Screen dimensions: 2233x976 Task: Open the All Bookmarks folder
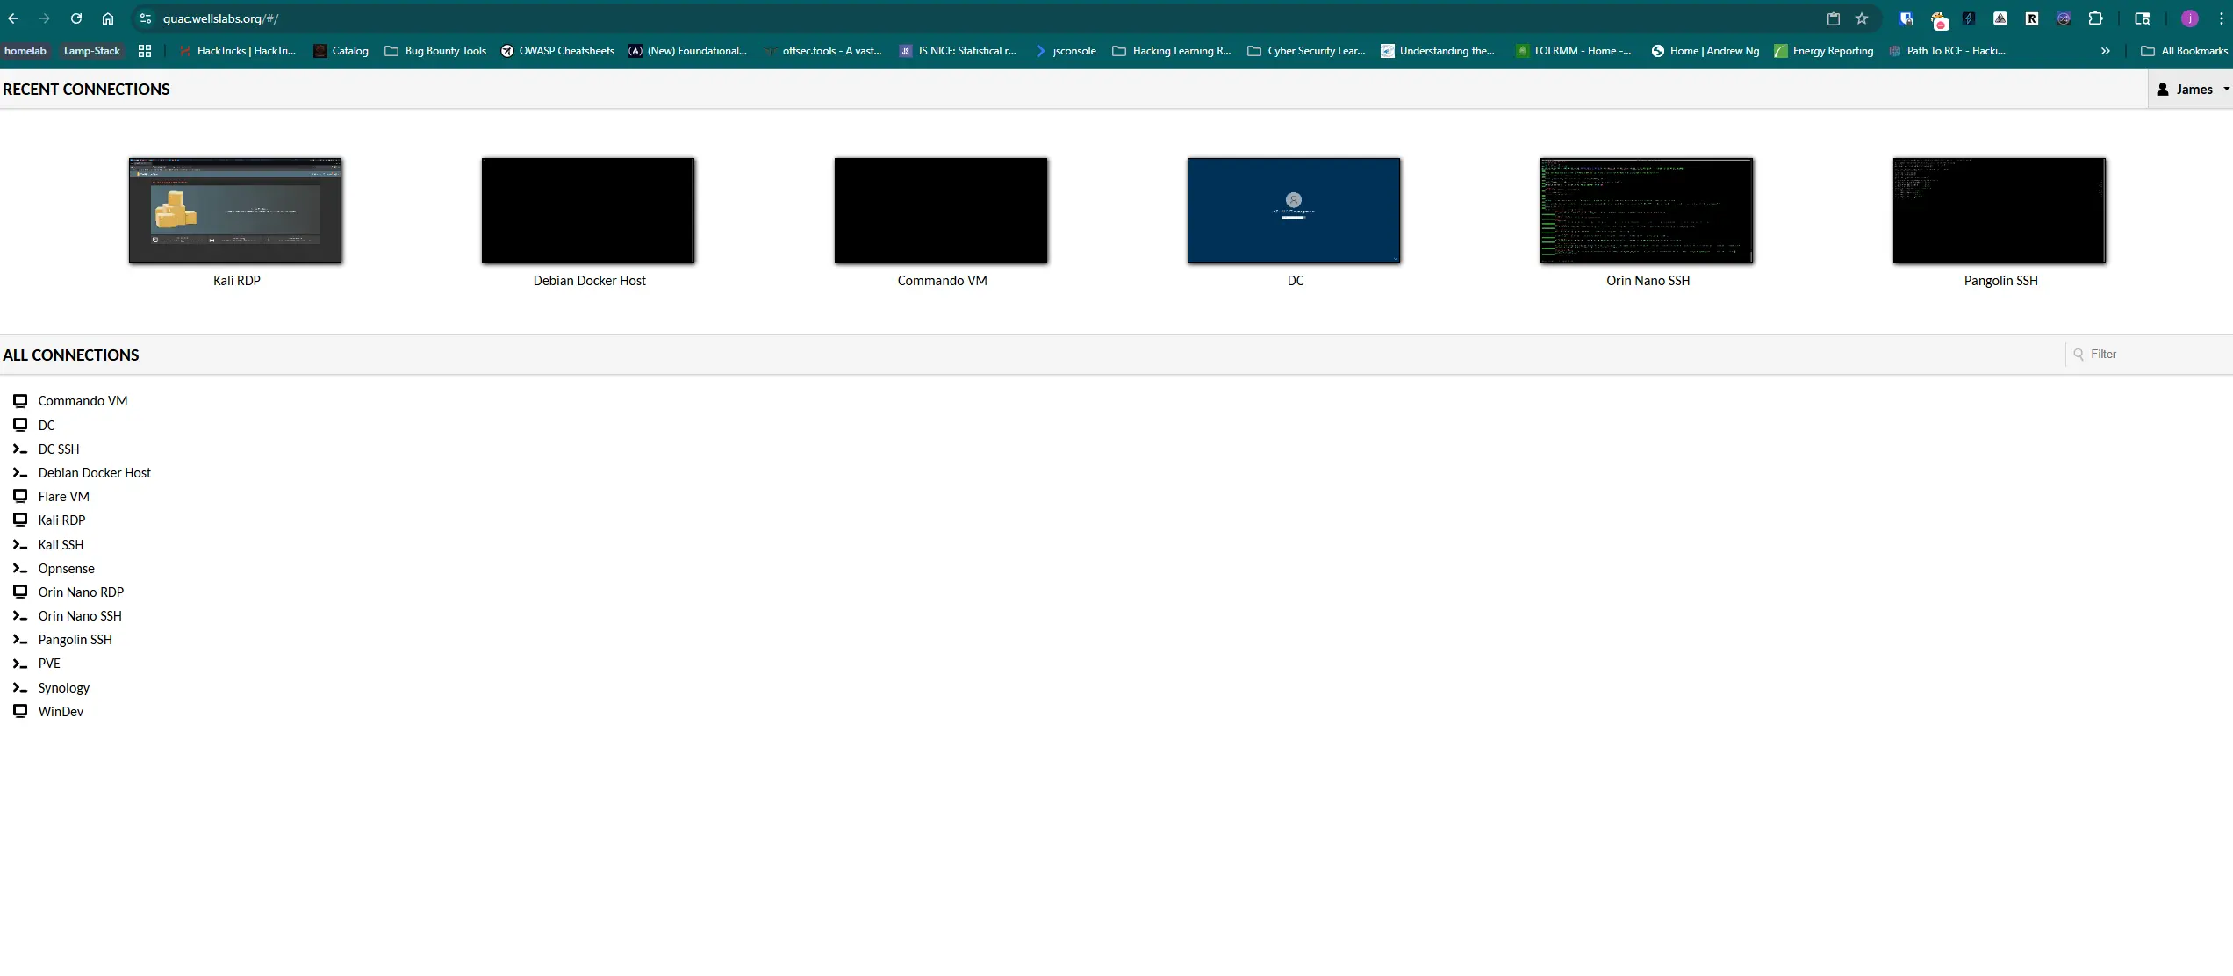pyautogui.click(x=2184, y=51)
